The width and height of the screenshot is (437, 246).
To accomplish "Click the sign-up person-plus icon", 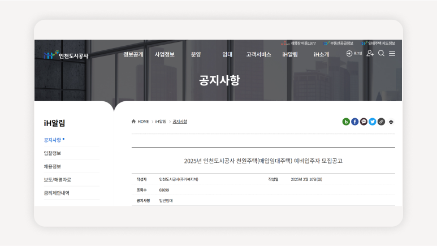I will 370,53.
